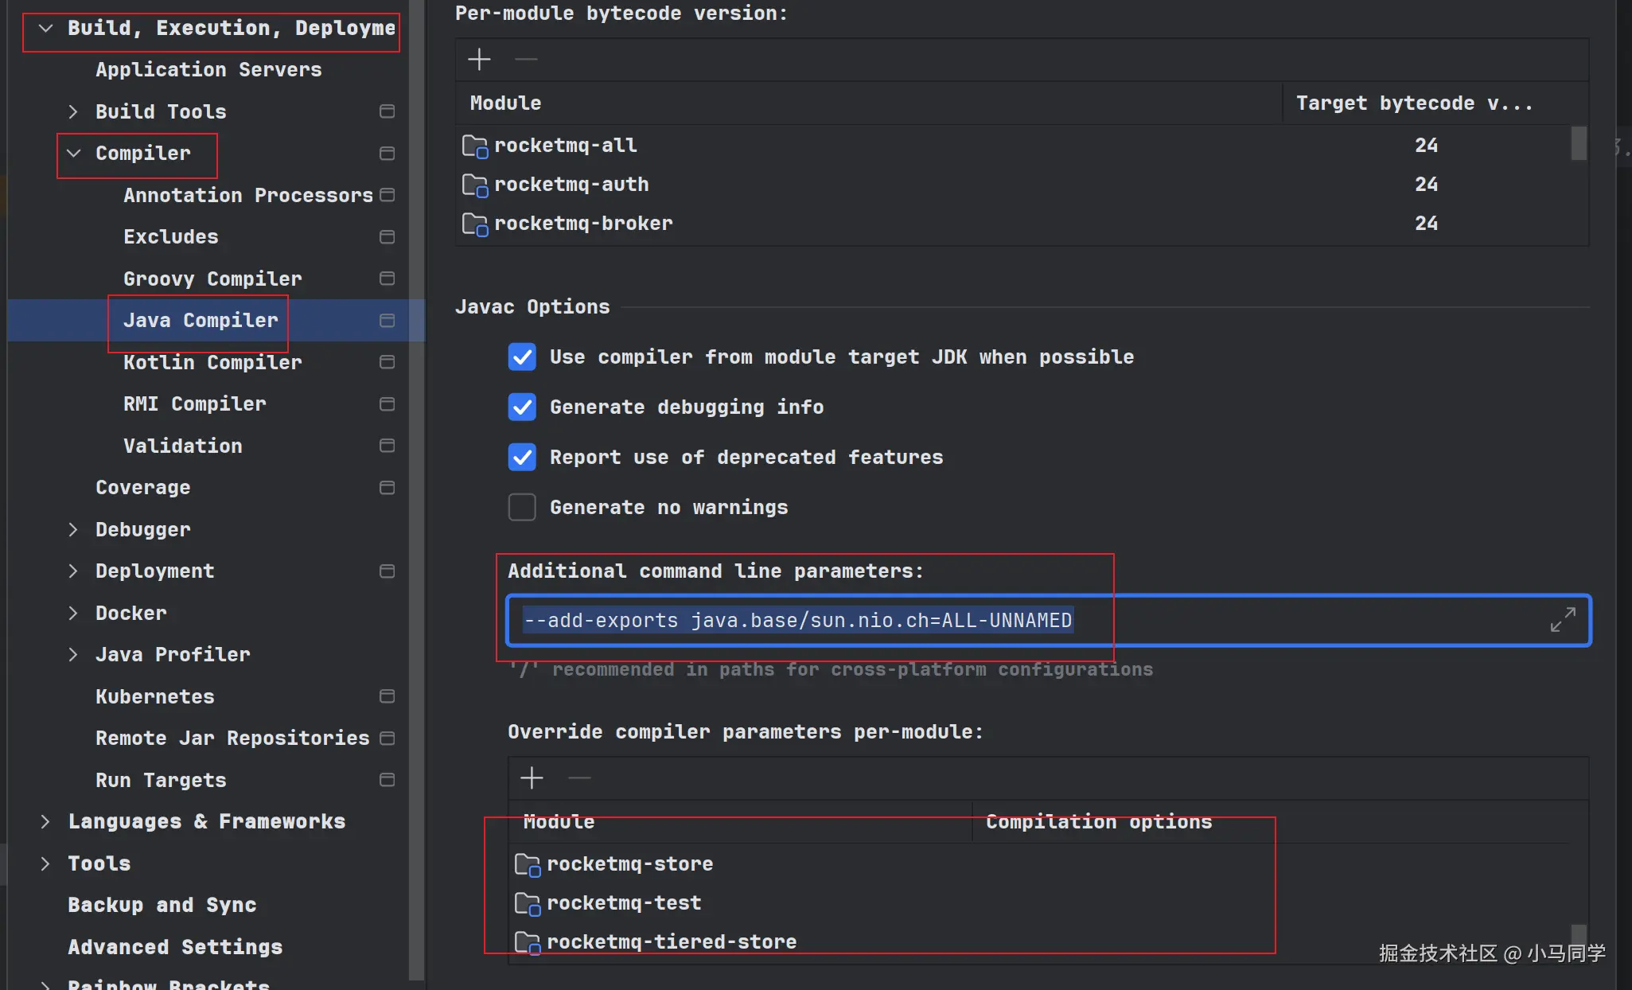The width and height of the screenshot is (1632, 990).
Task: Disable Use compiler from module target JDK
Action: pos(522,357)
